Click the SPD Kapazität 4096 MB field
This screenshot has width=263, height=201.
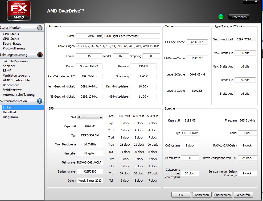(x=90, y=126)
